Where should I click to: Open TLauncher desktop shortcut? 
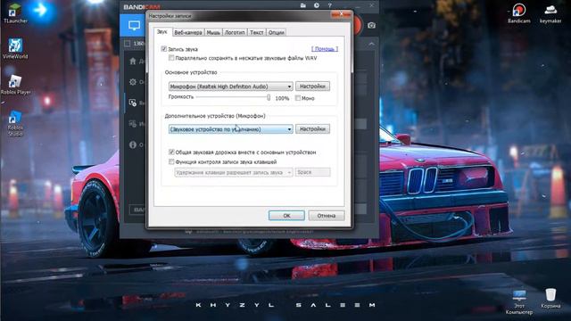[15, 13]
